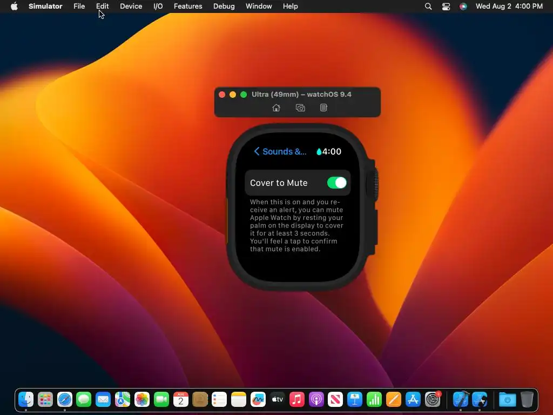This screenshot has width=553, height=415.
Task: Open Notes from the Dock
Action: pos(238,399)
